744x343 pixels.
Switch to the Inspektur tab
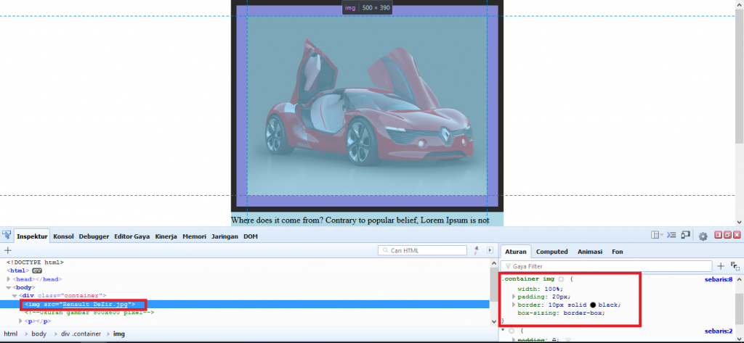pos(32,236)
